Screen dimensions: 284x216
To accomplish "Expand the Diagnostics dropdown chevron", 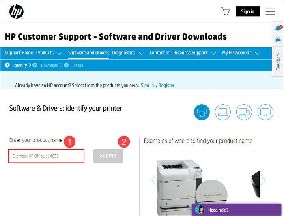I will point(141,53).
